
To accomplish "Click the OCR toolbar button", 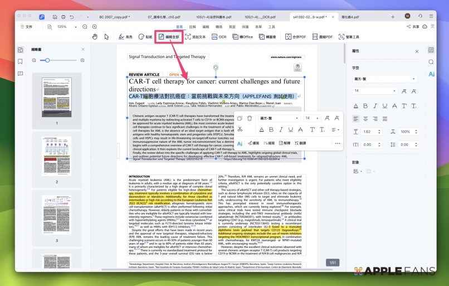I will pyautogui.click(x=219, y=37).
